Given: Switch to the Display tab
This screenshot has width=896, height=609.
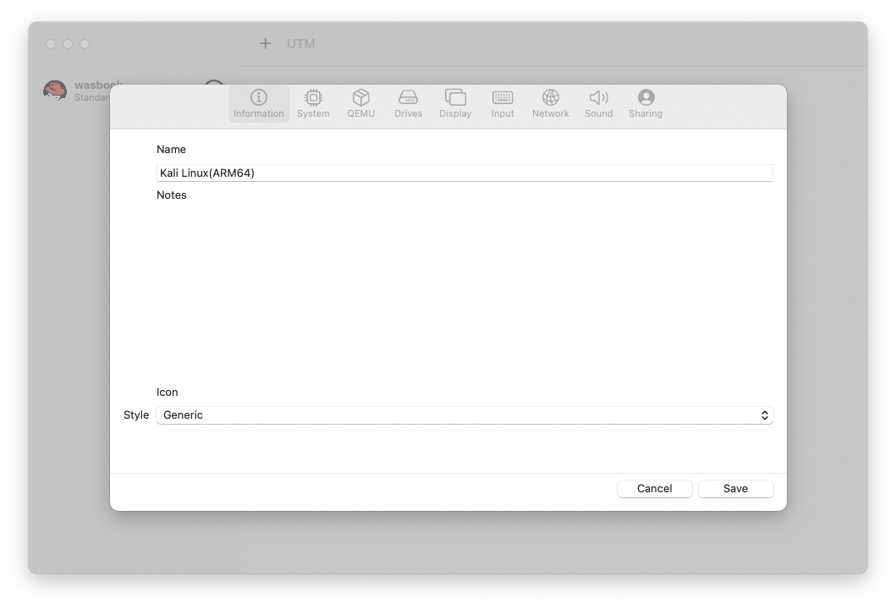Looking at the screenshot, I should [x=455, y=104].
